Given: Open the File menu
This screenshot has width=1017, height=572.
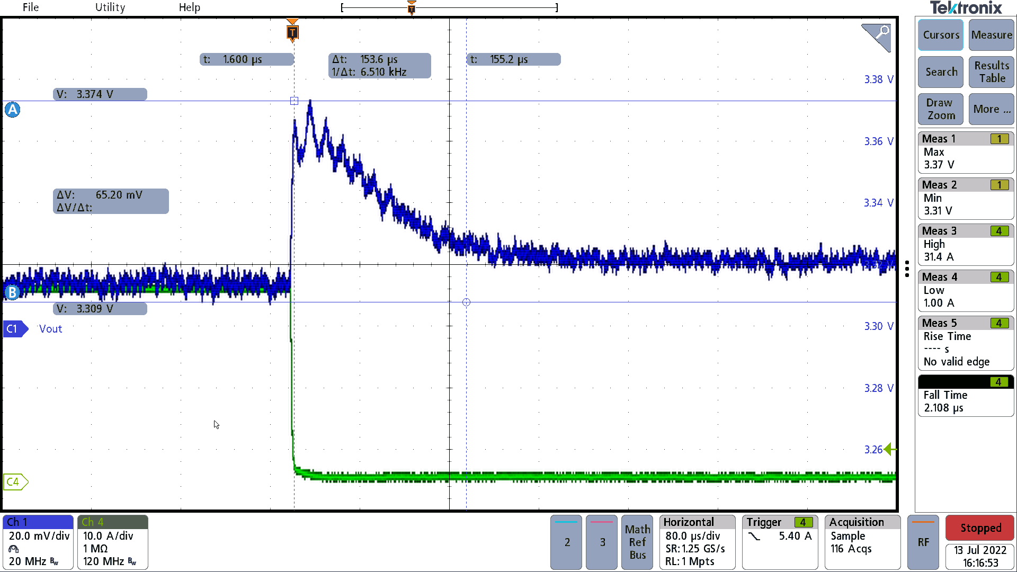Looking at the screenshot, I should (x=31, y=7).
